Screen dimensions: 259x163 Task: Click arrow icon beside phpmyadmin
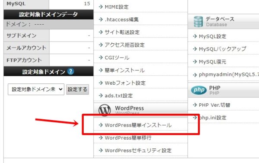point(195,75)
